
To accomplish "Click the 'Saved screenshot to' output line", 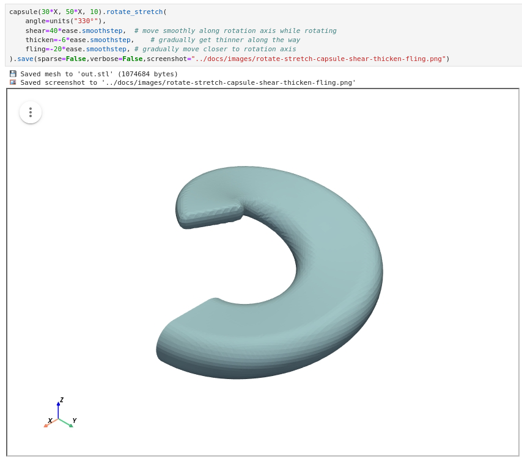I will [188, 83].
